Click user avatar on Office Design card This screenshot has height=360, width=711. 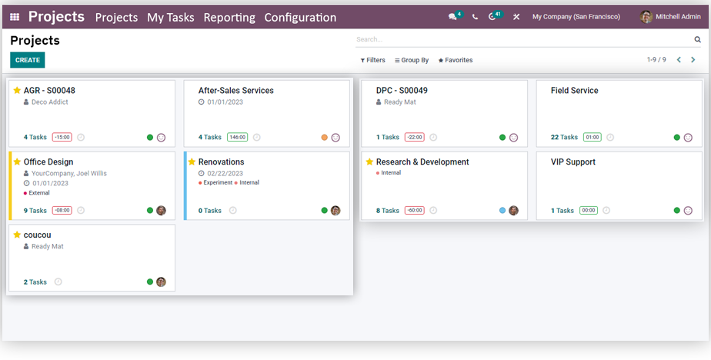(161, 210)
